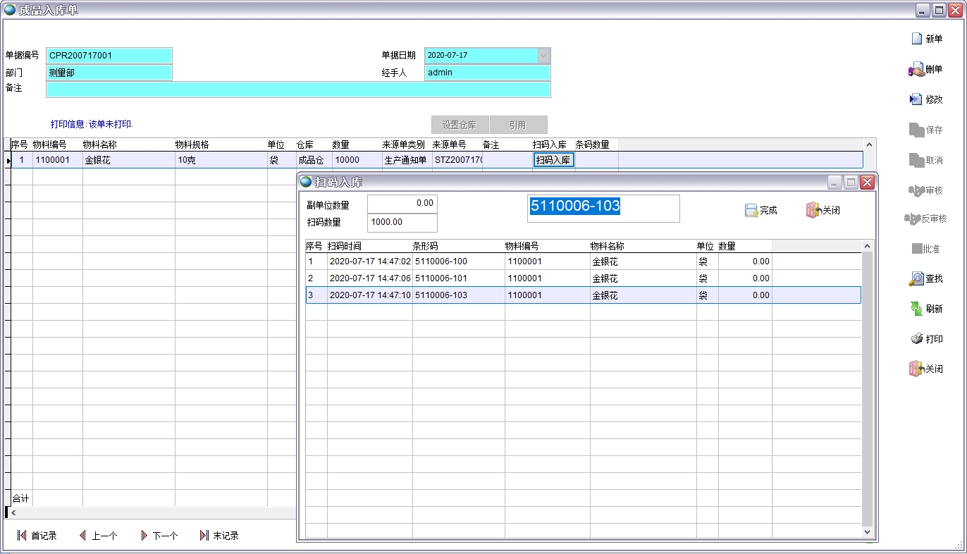
Task: Click the 修改 (modify) icon
Action: pos(916,99)
